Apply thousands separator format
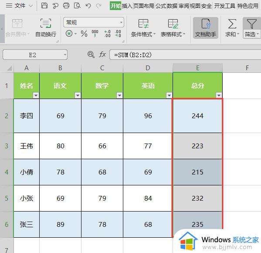Screen dimensions: 261x253 [95, 34]
